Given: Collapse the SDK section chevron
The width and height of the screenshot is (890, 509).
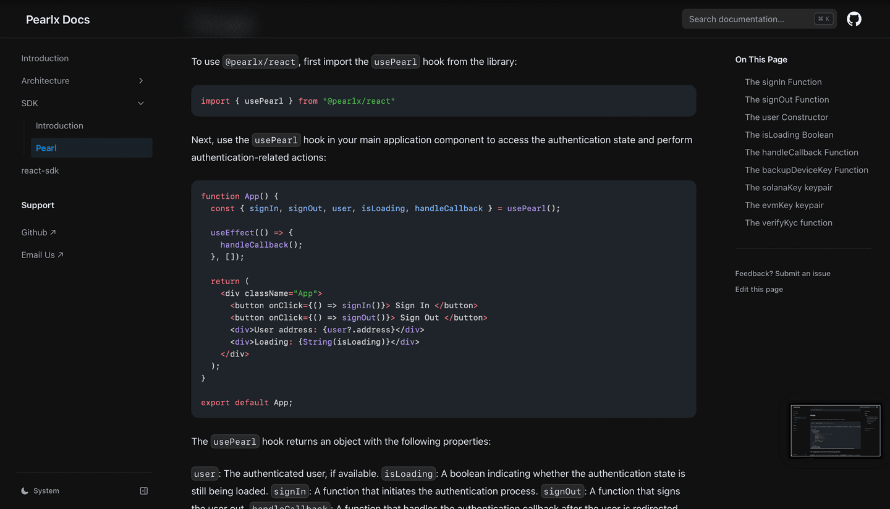Looking at the screenshot, I should [141, 103].
